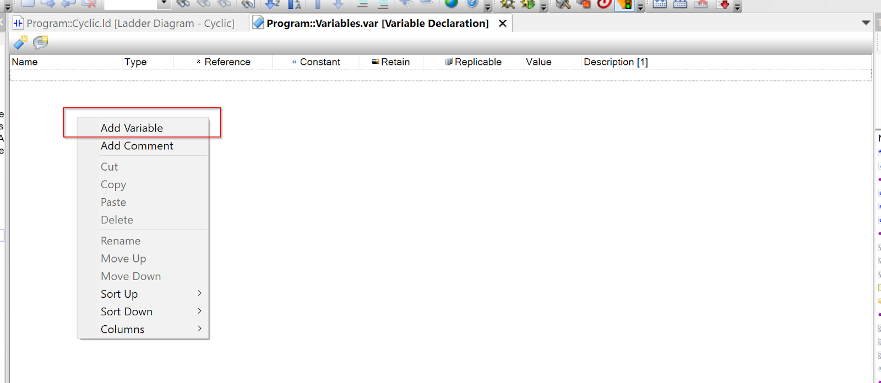Click the blue help question mark icon
Viewport: 881px width, 383px height.
coord(472,3)
